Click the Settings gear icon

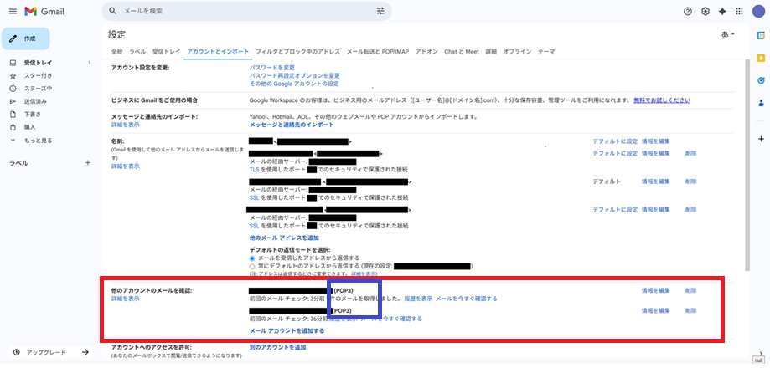(x=705, y=11)
